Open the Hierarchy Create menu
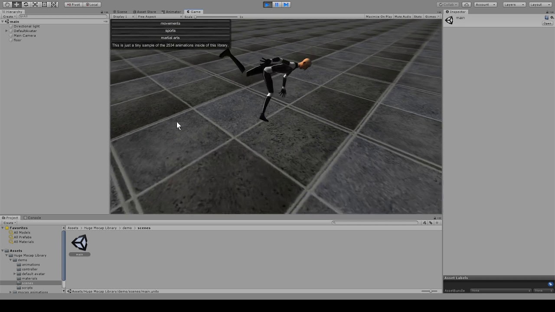 tap(9, 16)
